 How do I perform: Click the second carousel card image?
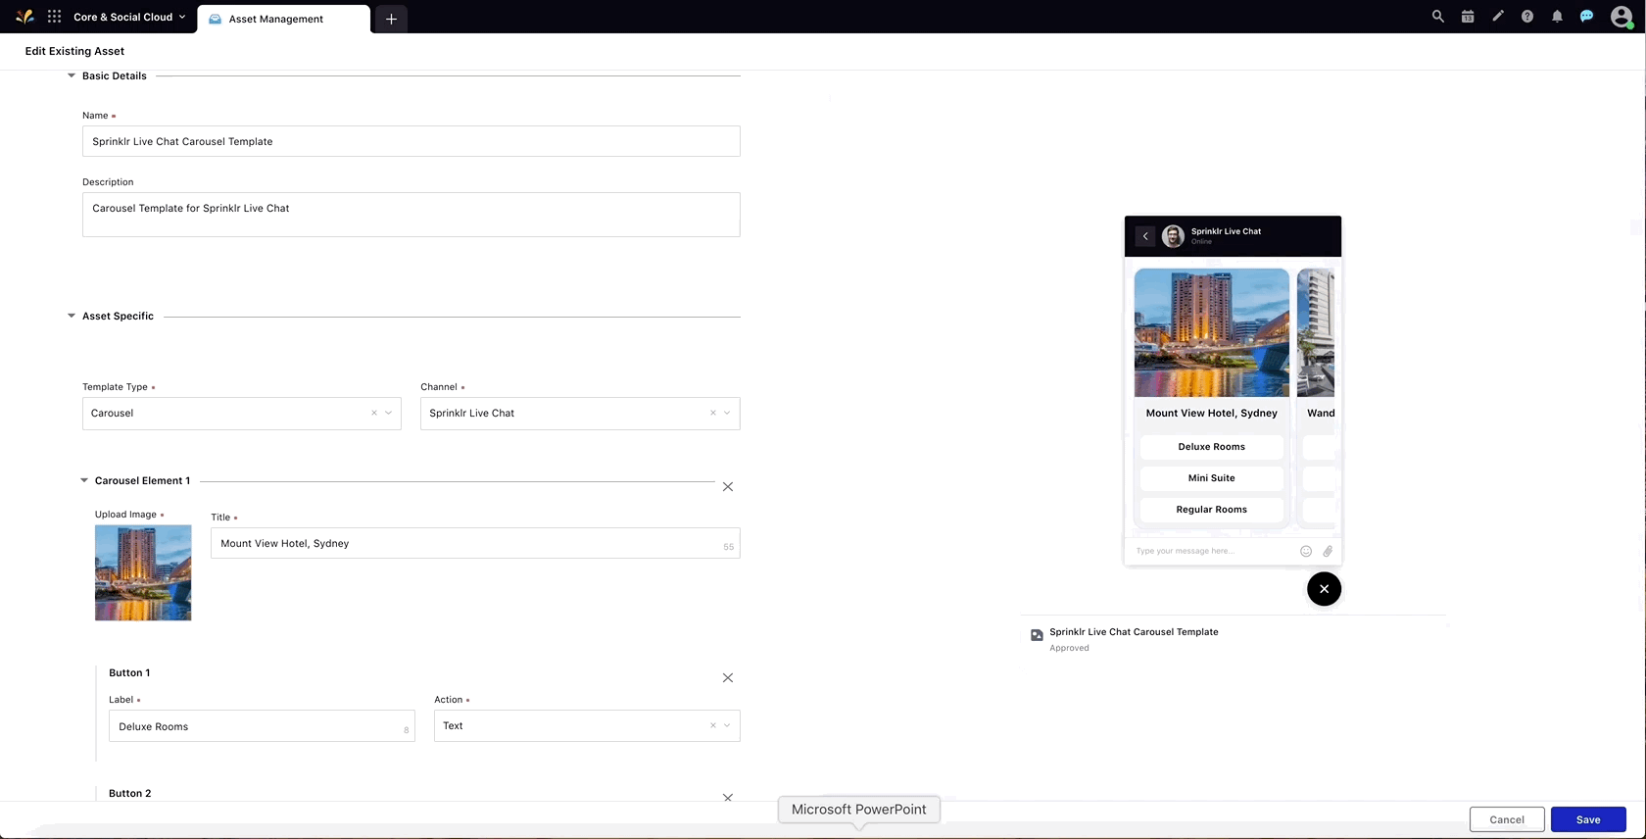(x=1316, y=332)
